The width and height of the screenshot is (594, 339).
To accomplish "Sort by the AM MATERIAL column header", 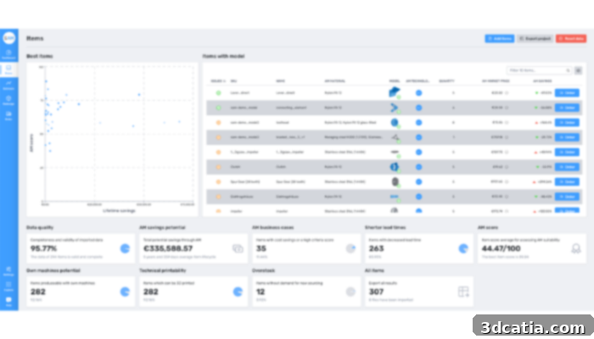I will coord(335,81).
